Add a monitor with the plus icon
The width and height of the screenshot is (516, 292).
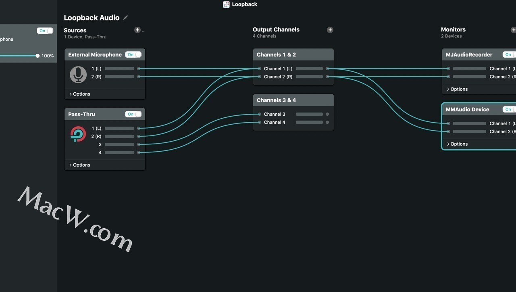click(x=514, y=30)
